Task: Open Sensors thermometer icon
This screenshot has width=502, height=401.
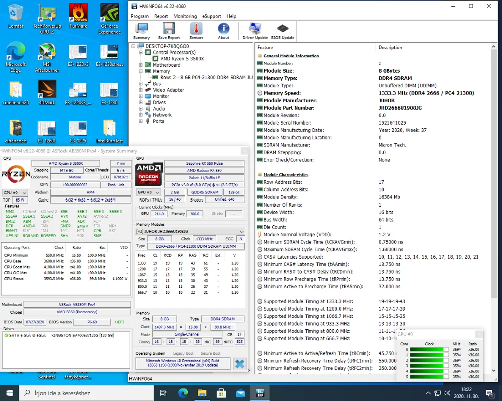Action: click(x=196, y=31)
